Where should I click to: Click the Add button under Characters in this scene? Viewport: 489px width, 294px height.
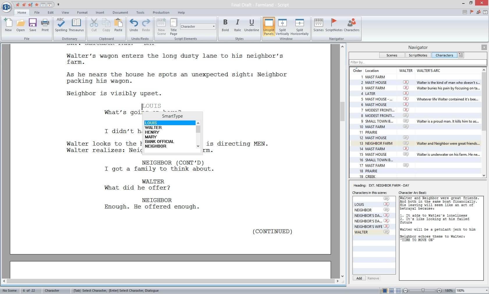tap(359, 278)
